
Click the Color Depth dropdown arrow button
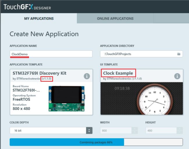point(89,131)
